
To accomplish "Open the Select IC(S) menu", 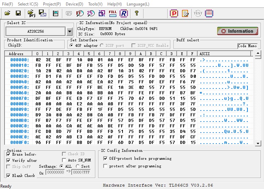I will (28, 4).
